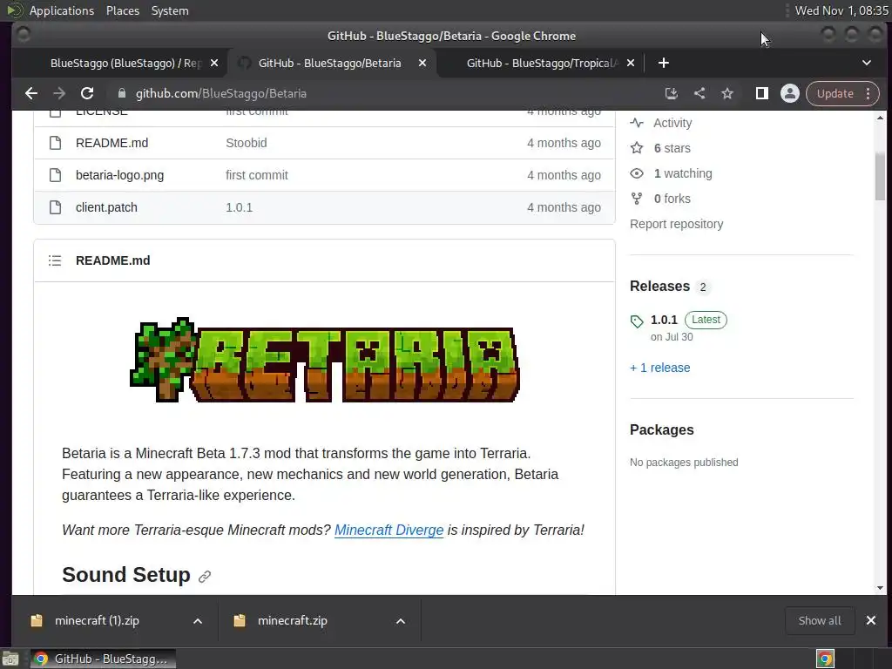The height and width of the screenshot is (669, 892).
Task: Click the Activity pulse icon
Action: pyautogui.click(x=637, y=123)
